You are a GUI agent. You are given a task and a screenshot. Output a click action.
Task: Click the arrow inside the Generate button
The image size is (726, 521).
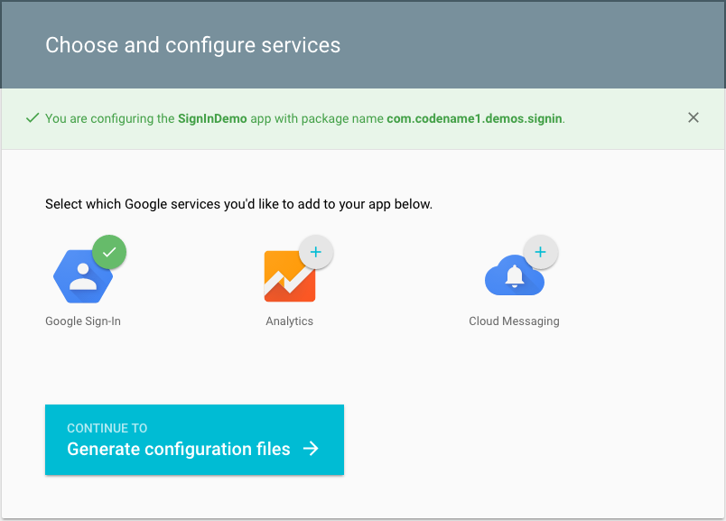(311, 447)
